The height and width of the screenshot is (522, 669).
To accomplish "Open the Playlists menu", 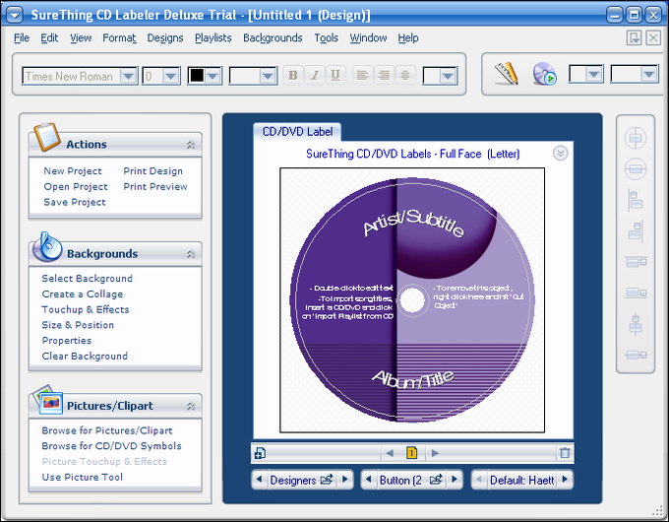I will [213, 38].
